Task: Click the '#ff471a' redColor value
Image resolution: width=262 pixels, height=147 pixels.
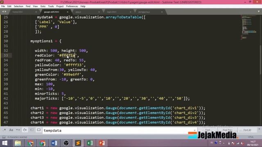Action: tap(67, 56)
